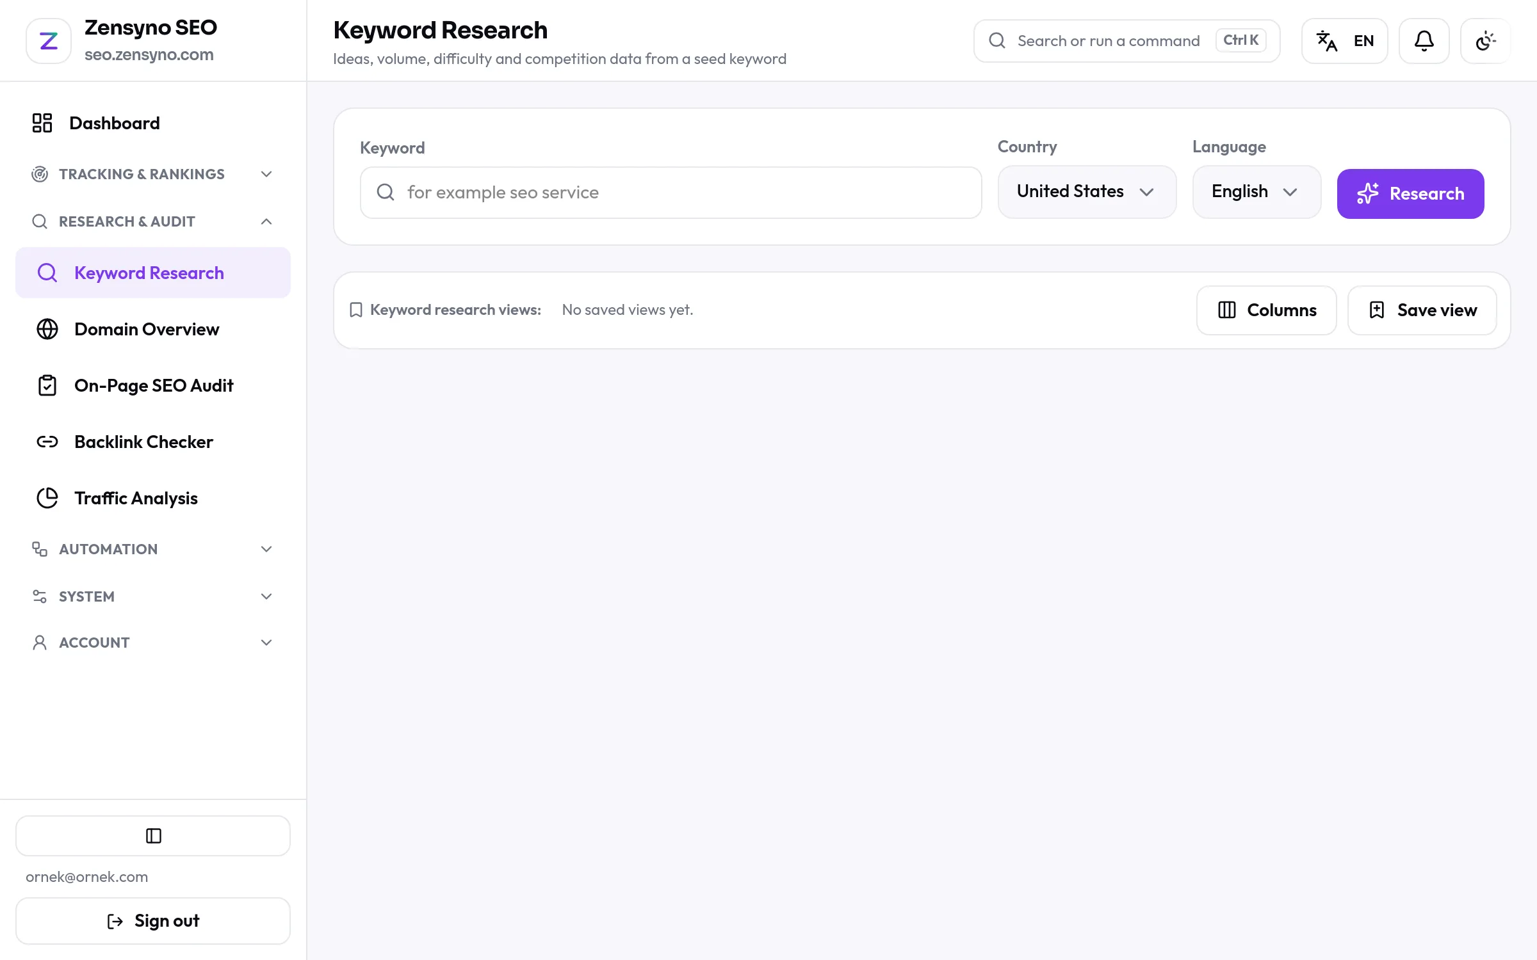Expand the System section chevron
The width and height of the screenshot is (1537, 960).
(266, 596)
